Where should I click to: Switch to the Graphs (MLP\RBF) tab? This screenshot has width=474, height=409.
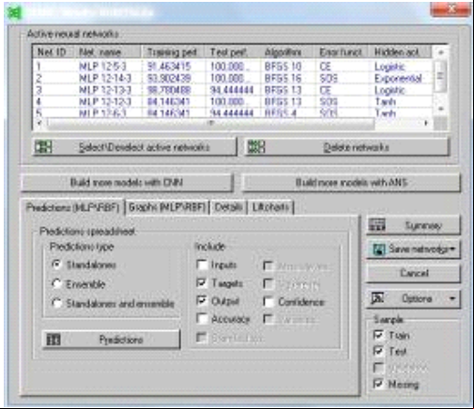[167, 207]
